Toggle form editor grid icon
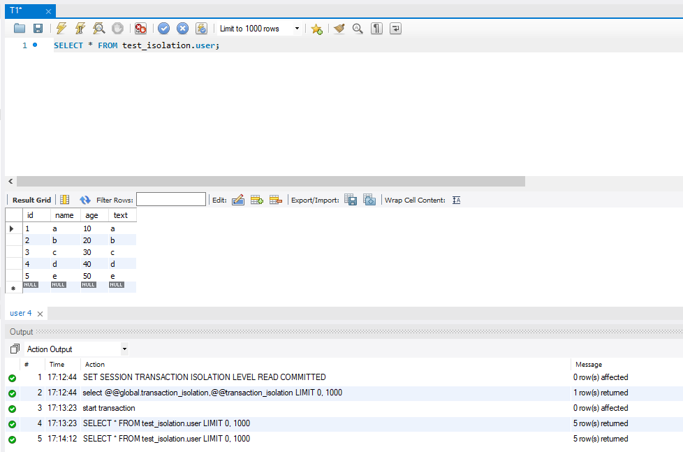683x452 pixels. tap(64, 200)
